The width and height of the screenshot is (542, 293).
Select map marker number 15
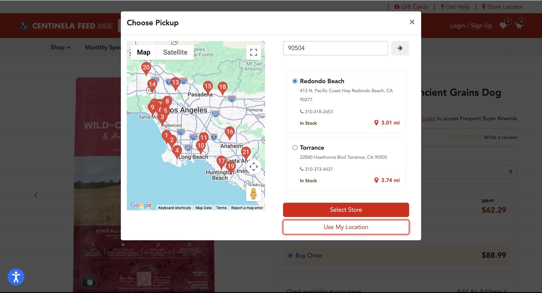click(208, 87)
